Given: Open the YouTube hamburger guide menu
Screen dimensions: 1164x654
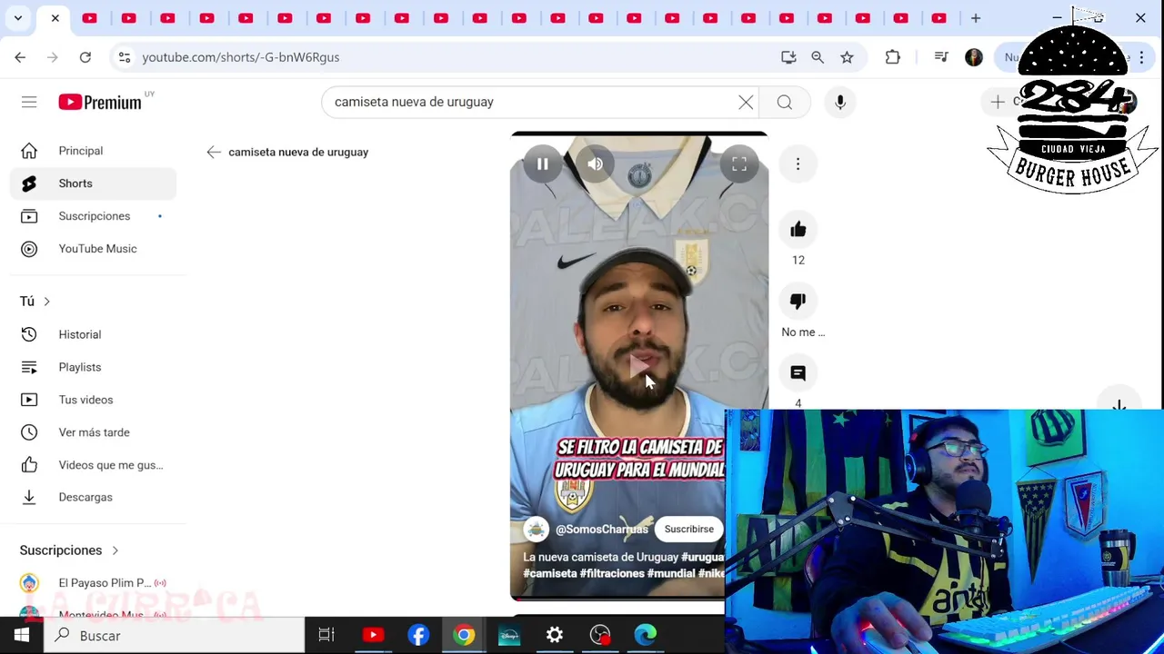Looking at the screenshot, I should coord(29,102).
